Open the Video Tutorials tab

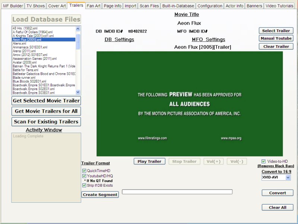pos(280,6)
